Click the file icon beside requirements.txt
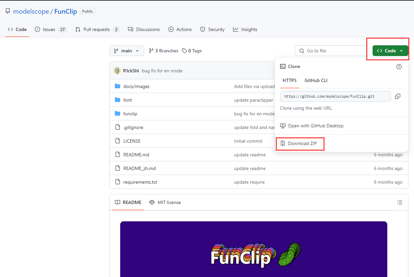This screenshot has height=277, width=414. coord(118,182)
